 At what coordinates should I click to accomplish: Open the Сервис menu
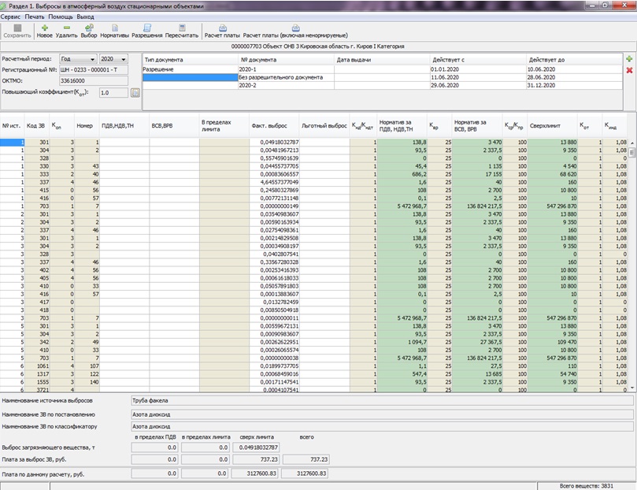pos(11,16)
